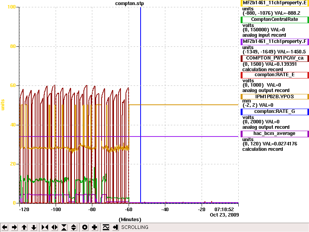This screenshot has height=232, width=309.
Task: Click the vertical 'units' y-axis label
Action: click(x=3, y=105)
